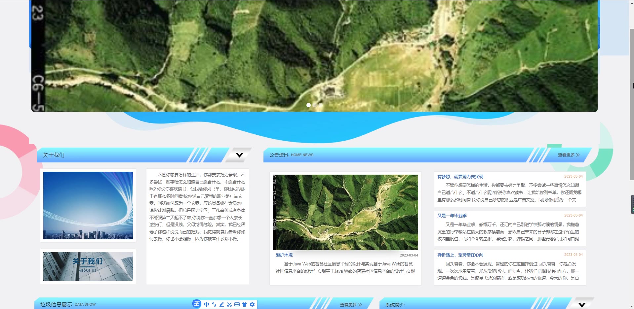Click the 爱护环境 summary about Java Web平台
The image size is (634, 309).
(x=345, y=267)
